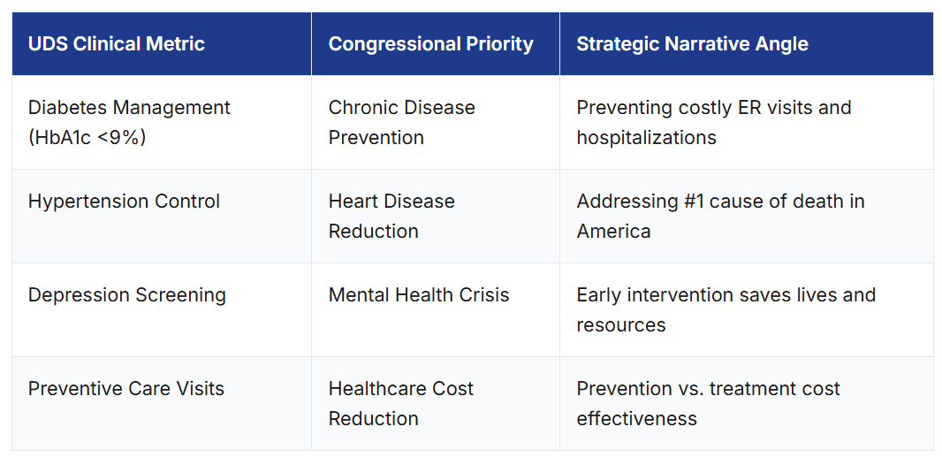
Task: Click the Mental Health Crisis cell
Action: pos(419,295)
